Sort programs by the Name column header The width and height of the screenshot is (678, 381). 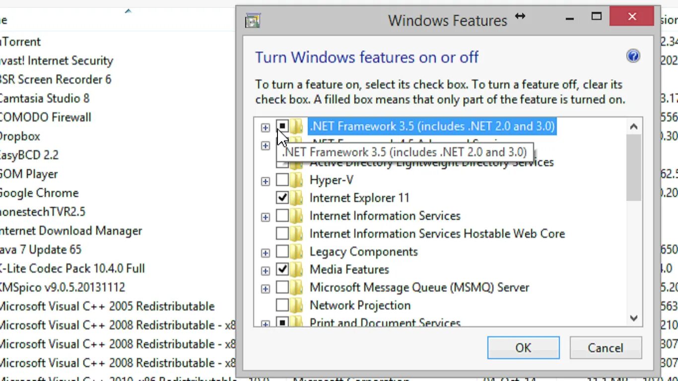118,20
